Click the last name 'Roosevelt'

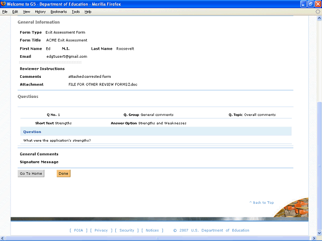(125, 49)
